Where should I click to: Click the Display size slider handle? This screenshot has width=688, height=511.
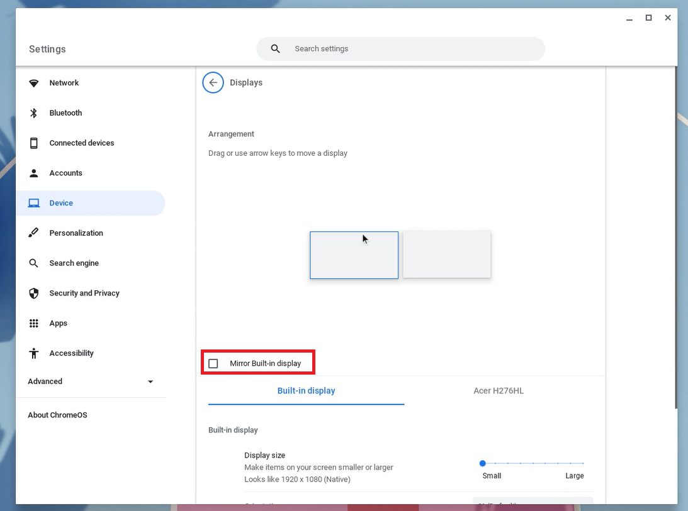click(483, 463)
